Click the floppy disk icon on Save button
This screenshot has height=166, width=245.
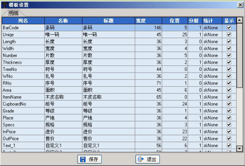click(83, 159)
